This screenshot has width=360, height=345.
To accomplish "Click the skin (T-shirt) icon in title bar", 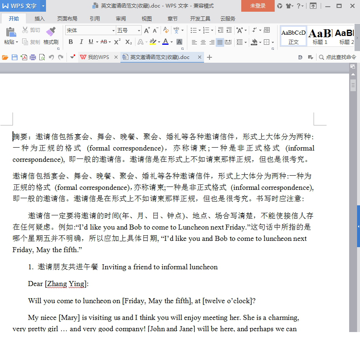I will pos(289,6).
